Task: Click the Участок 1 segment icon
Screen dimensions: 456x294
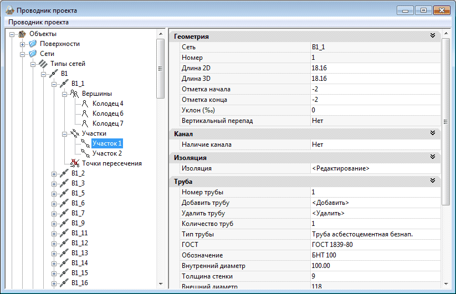Action: (85, 143)
